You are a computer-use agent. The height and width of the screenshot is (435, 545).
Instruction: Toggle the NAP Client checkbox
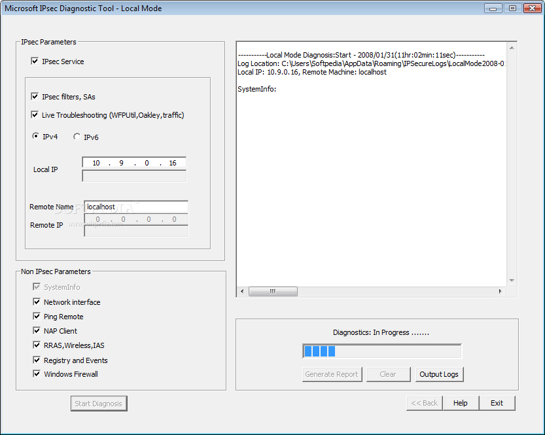(37, 330)
